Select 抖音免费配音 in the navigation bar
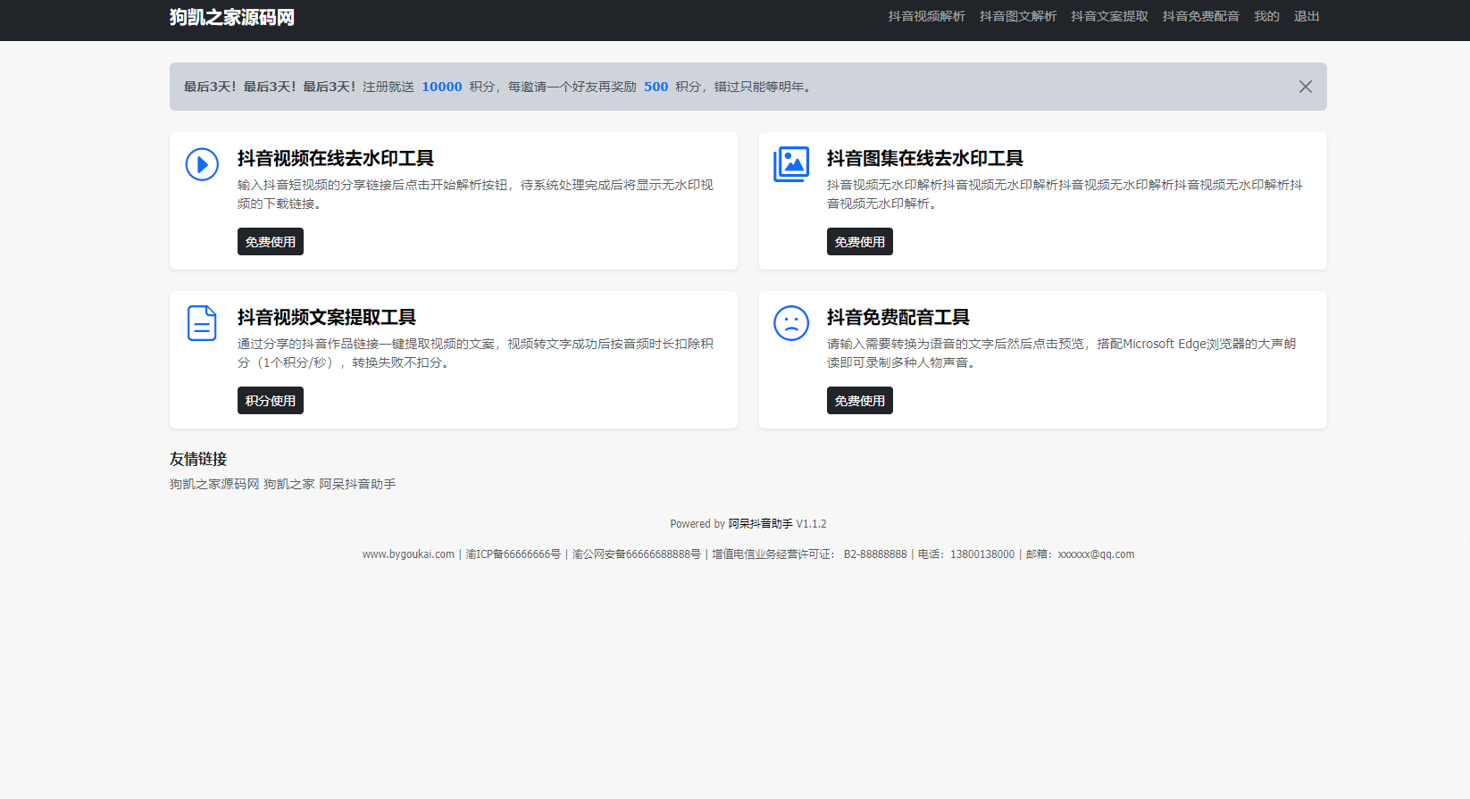 pyautogui.click(x=1201, y=16)
